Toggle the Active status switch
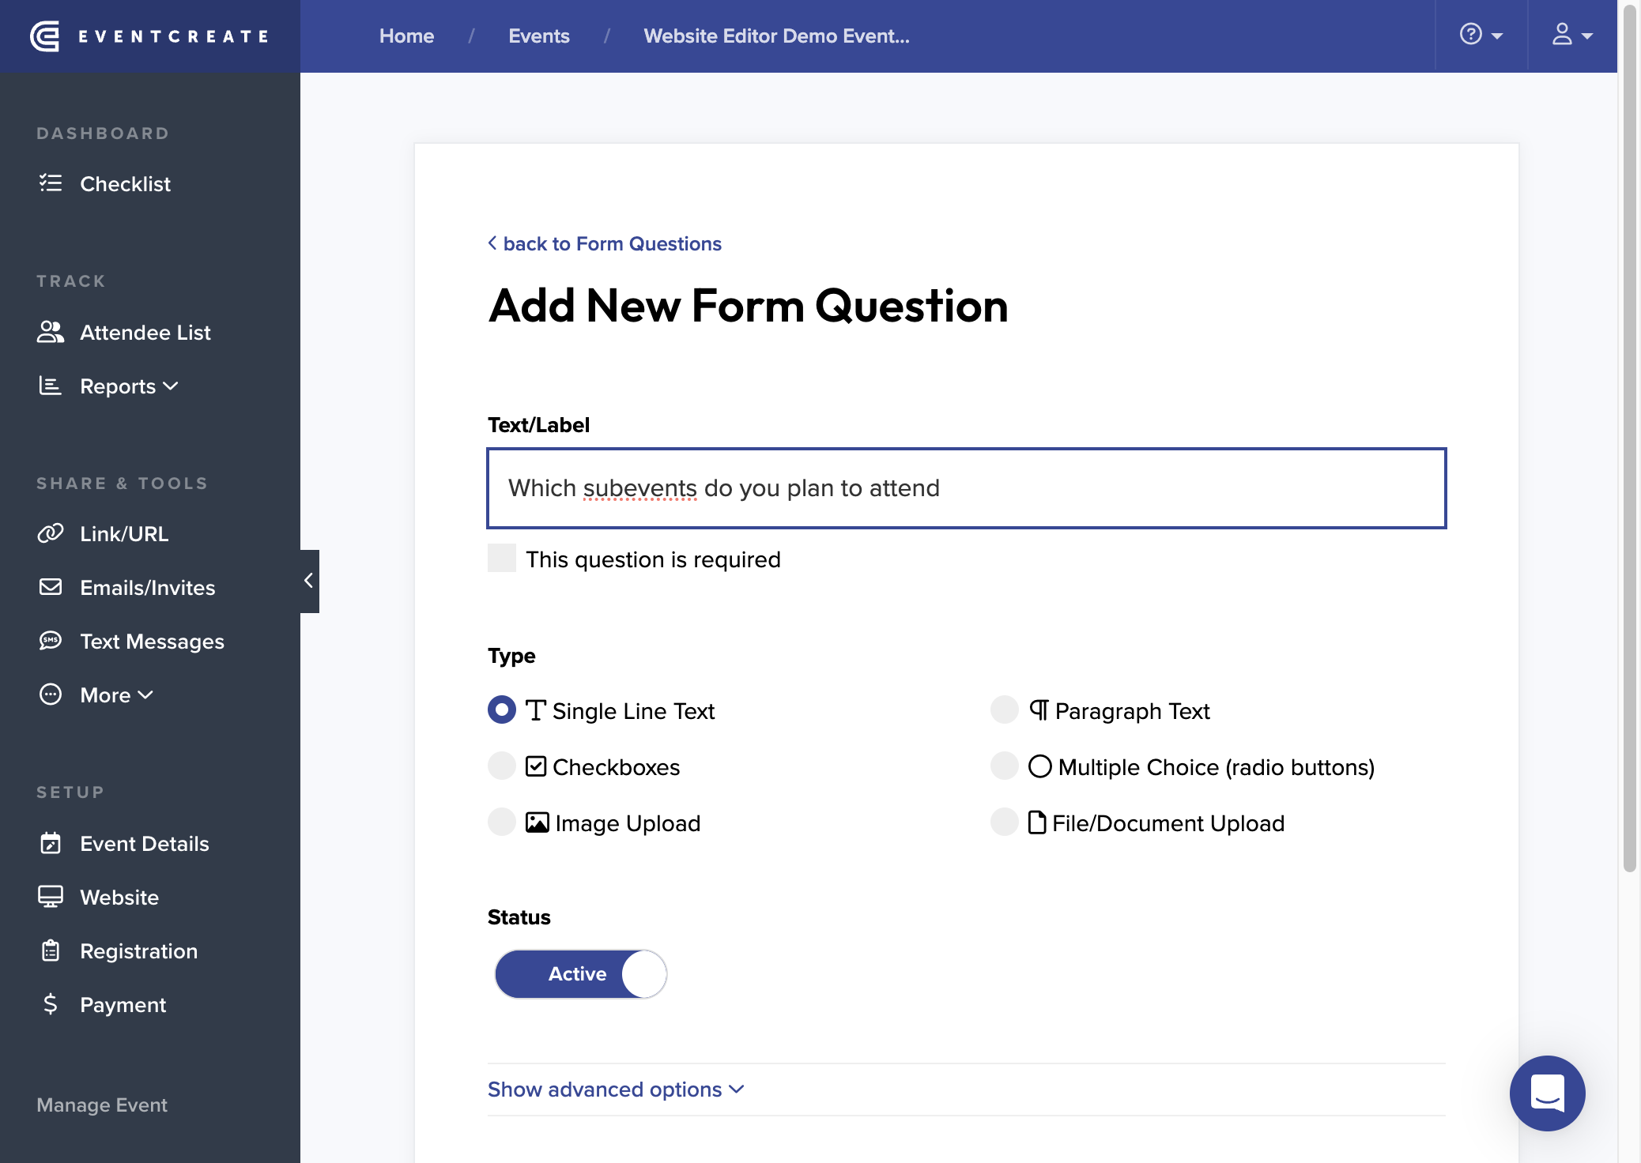The image size is (1641, 1163). (x=581, y=973)
